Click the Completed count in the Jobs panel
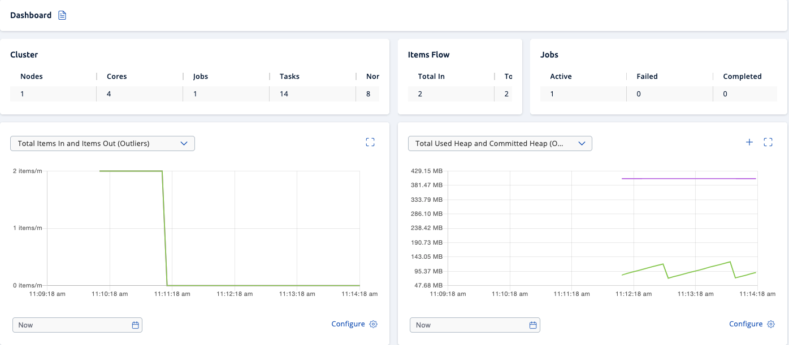The width and height of the screenshot is (789, 345). pyautogui.click(x=725, y=93)
